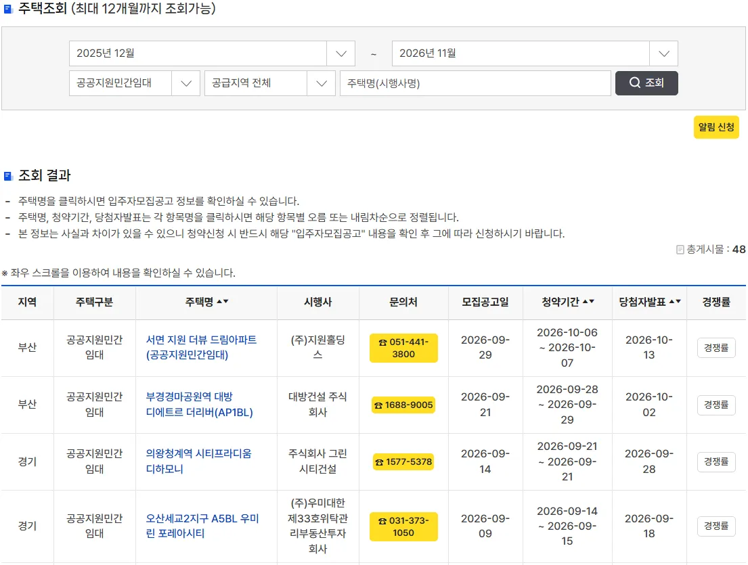Select 청약기간 2026-09-28 ~ 2026-09-29 cell

point(567,405)
